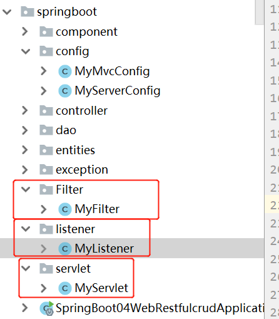Image resolution: width=279 pixels, height=319 pixels.
Task: Click the config package icon
Action: (x=46, y=51)
